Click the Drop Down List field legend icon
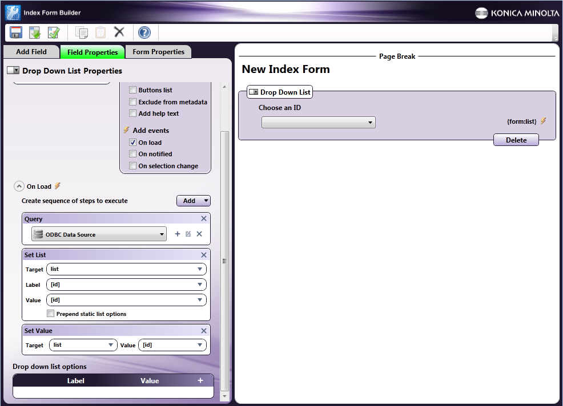Image resolution: width=563 pixels, height=406 pixels. point(254,92)
